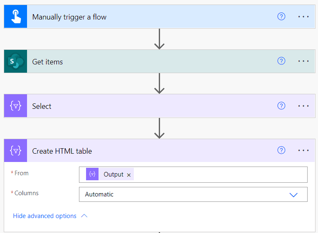Collapse advanced options with the up chevron
This screenshot has height=233, width=318.
(84, 216)
